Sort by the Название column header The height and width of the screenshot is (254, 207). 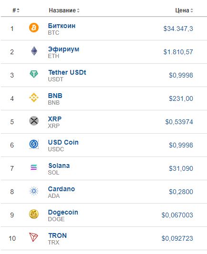coord(64,10)
